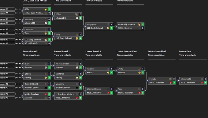
Task: Click MCS fknsilver's character icon in match Q
Action: click(77, 98)
